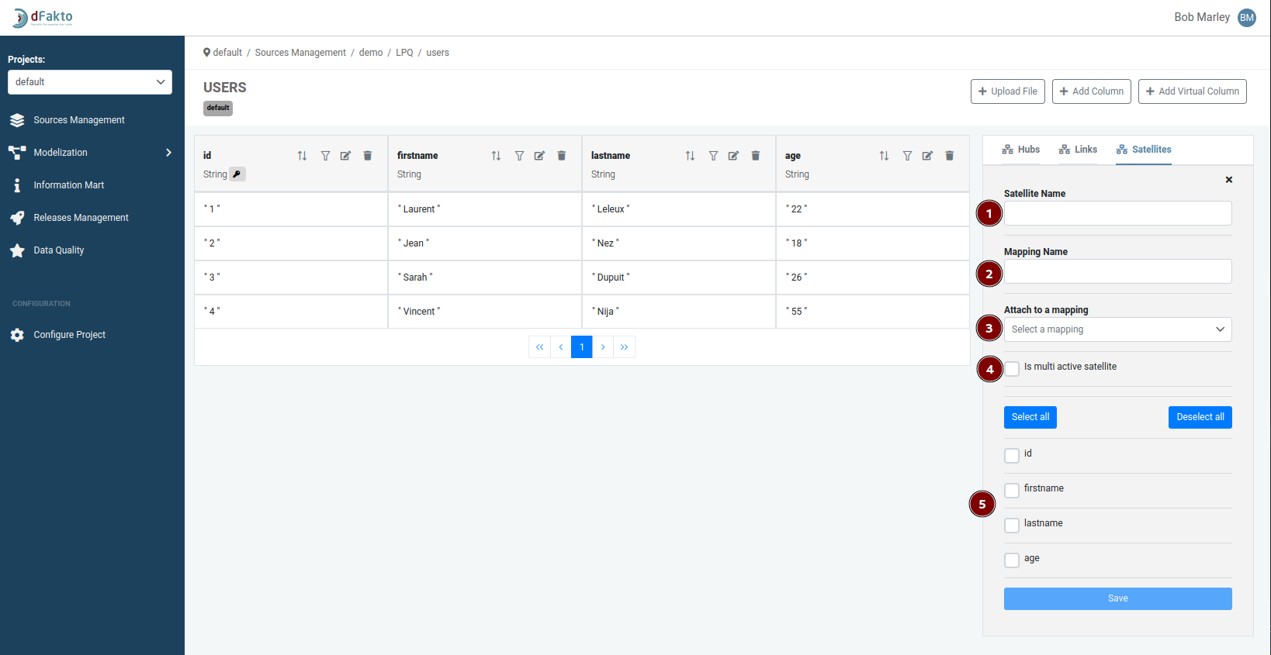
Task: Switch to the Hubs tab
Action: click(1020, 150)
